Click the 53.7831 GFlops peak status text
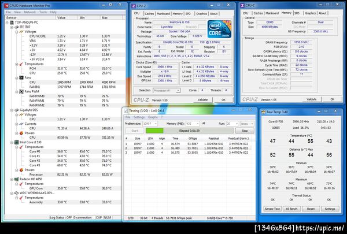The height and width of the screenshot is (234, 347). pyautogui.click(x=178, y=218)
